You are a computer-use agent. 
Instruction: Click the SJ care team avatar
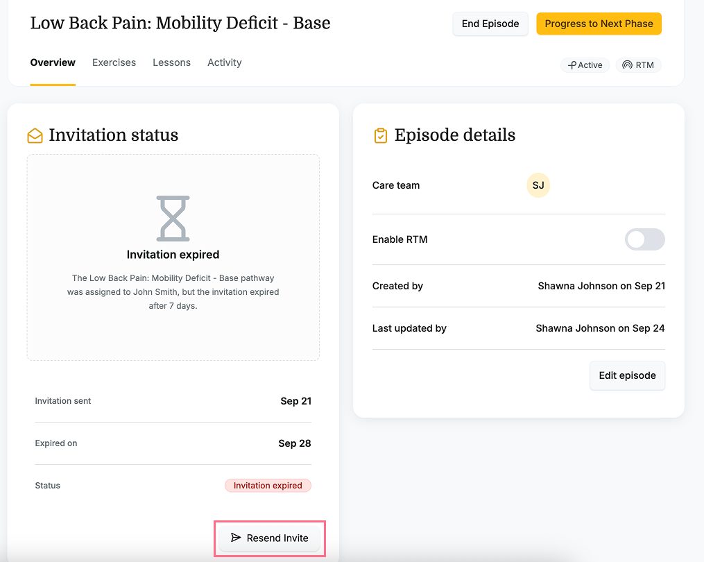coord(538,185)
